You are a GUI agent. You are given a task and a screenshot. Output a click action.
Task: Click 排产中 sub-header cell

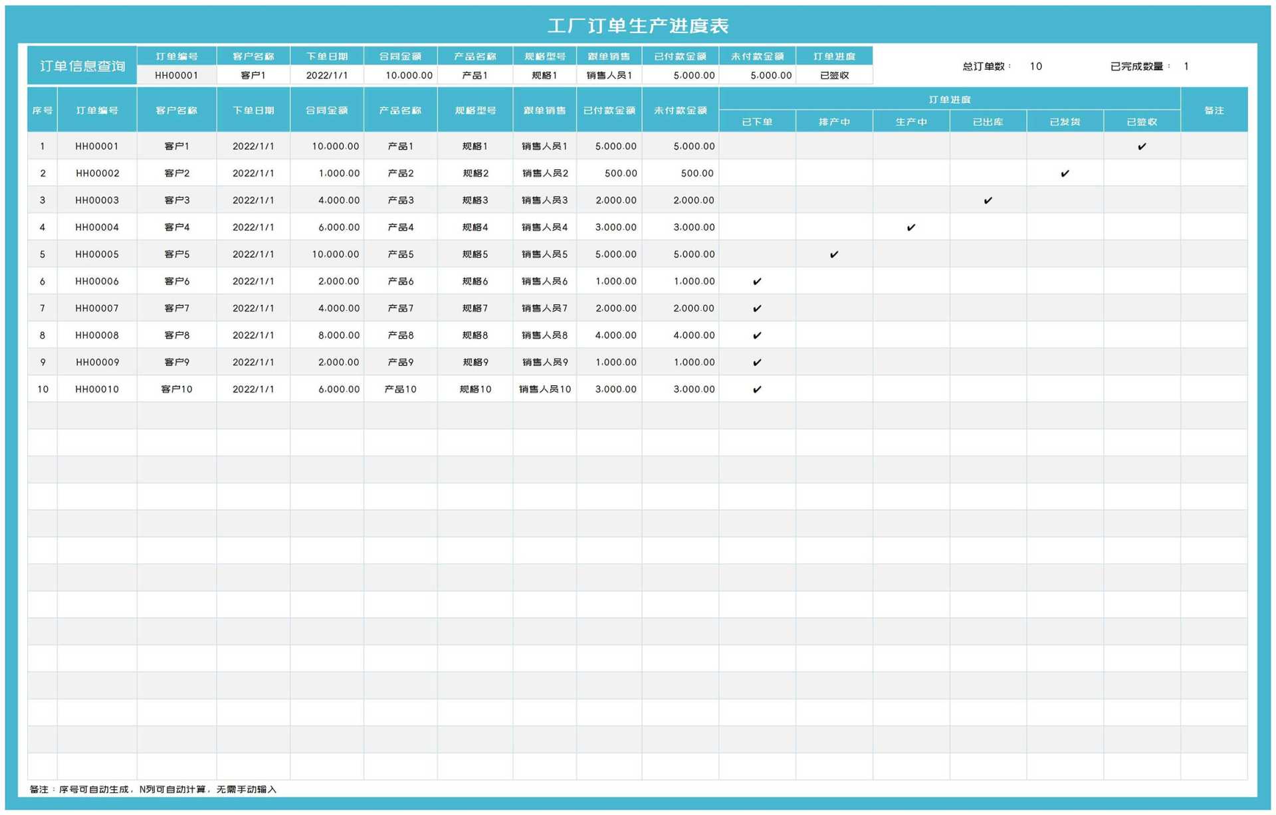[833, 122]
